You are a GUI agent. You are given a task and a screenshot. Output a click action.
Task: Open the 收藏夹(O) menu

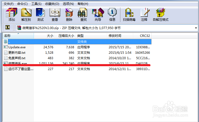52,4
